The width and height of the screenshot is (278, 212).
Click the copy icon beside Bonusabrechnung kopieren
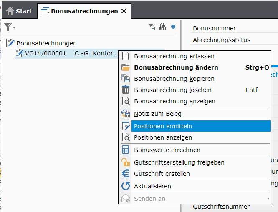(x=126, y=79)
